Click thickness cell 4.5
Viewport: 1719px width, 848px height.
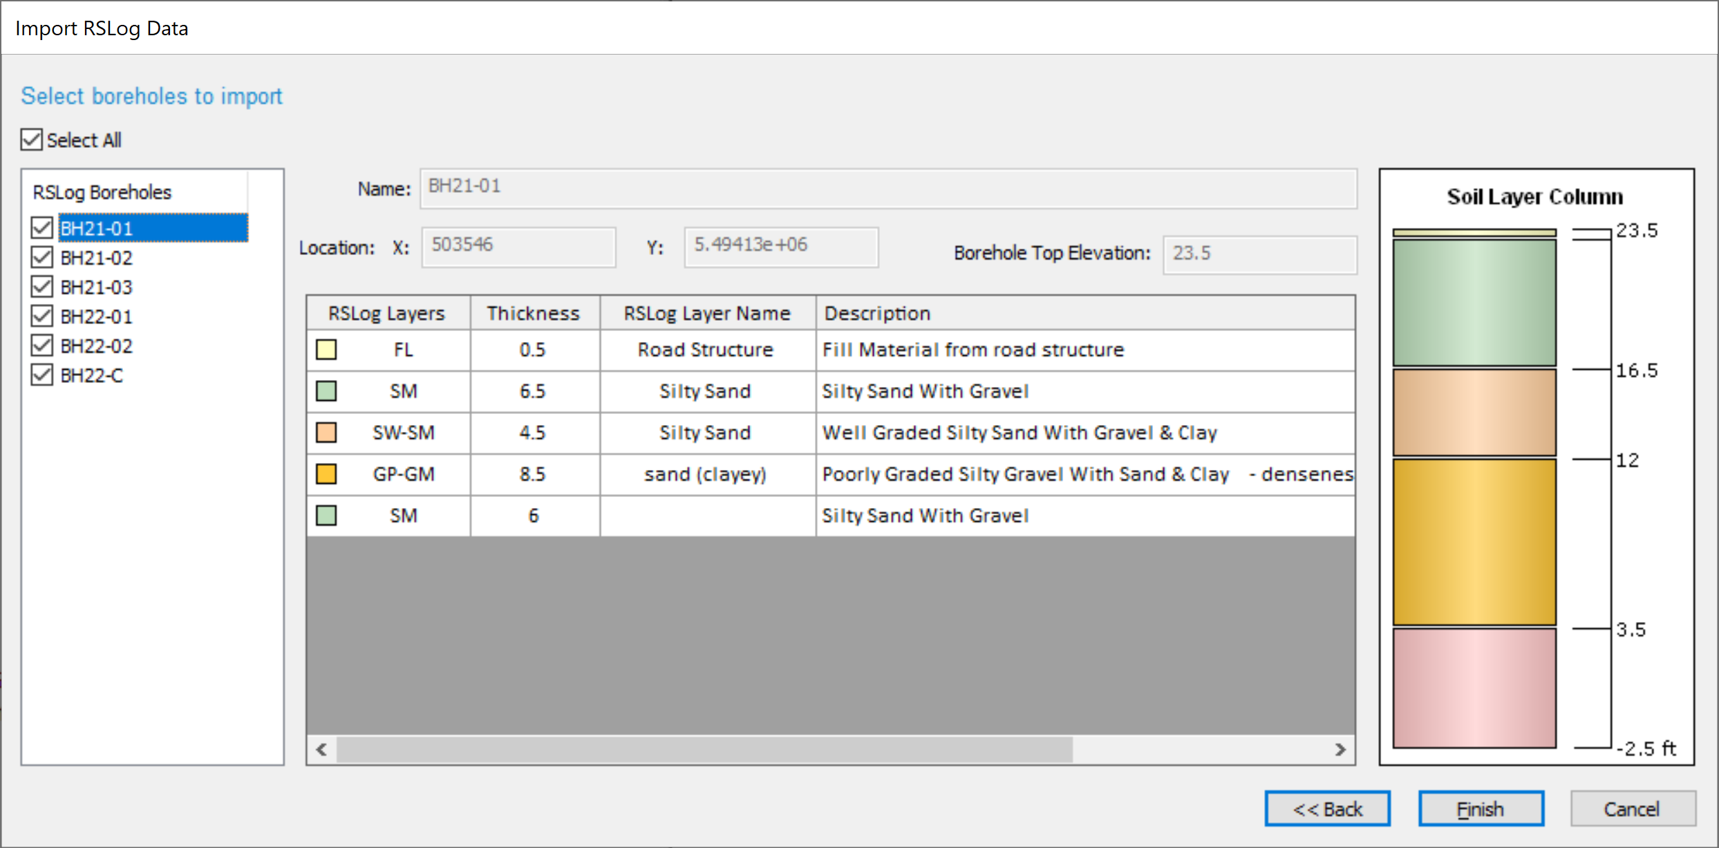point(535,433)
